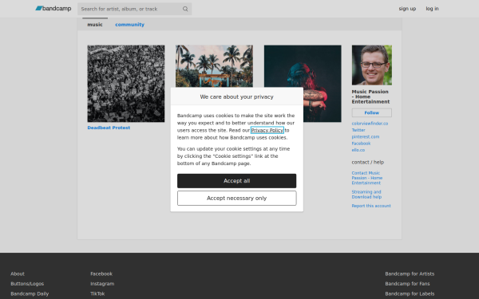This screenshot has height=299, width=479.
Task: Open the palm trees album cover
Action: (x=214, y=66)
